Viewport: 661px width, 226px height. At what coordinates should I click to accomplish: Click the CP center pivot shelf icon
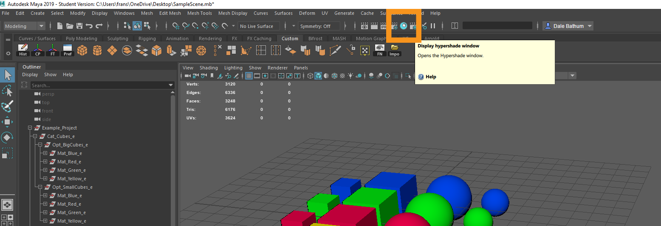[x=38, y=50]
